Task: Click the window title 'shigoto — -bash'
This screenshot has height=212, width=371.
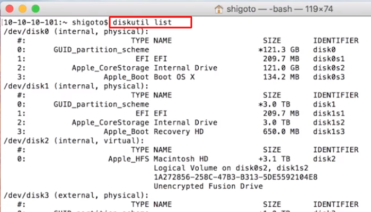Action: coord(260,9)
